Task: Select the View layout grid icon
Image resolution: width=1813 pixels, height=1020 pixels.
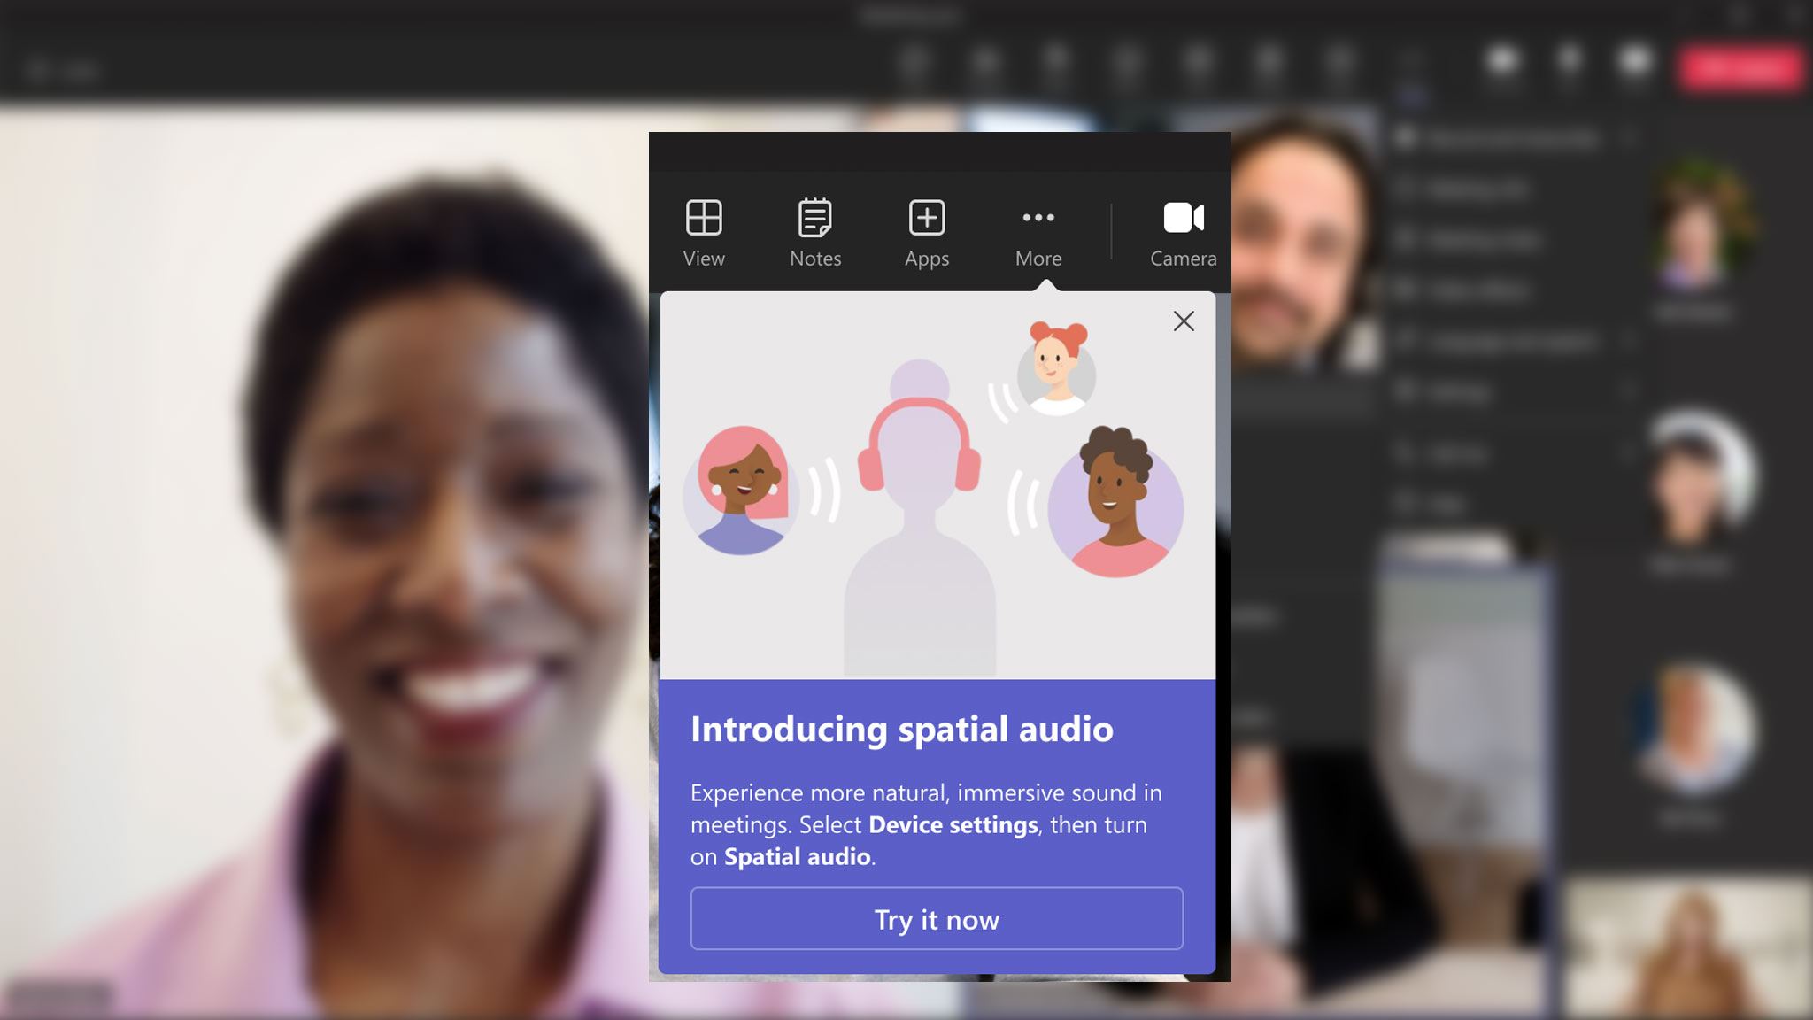Action: click(704, 232)
